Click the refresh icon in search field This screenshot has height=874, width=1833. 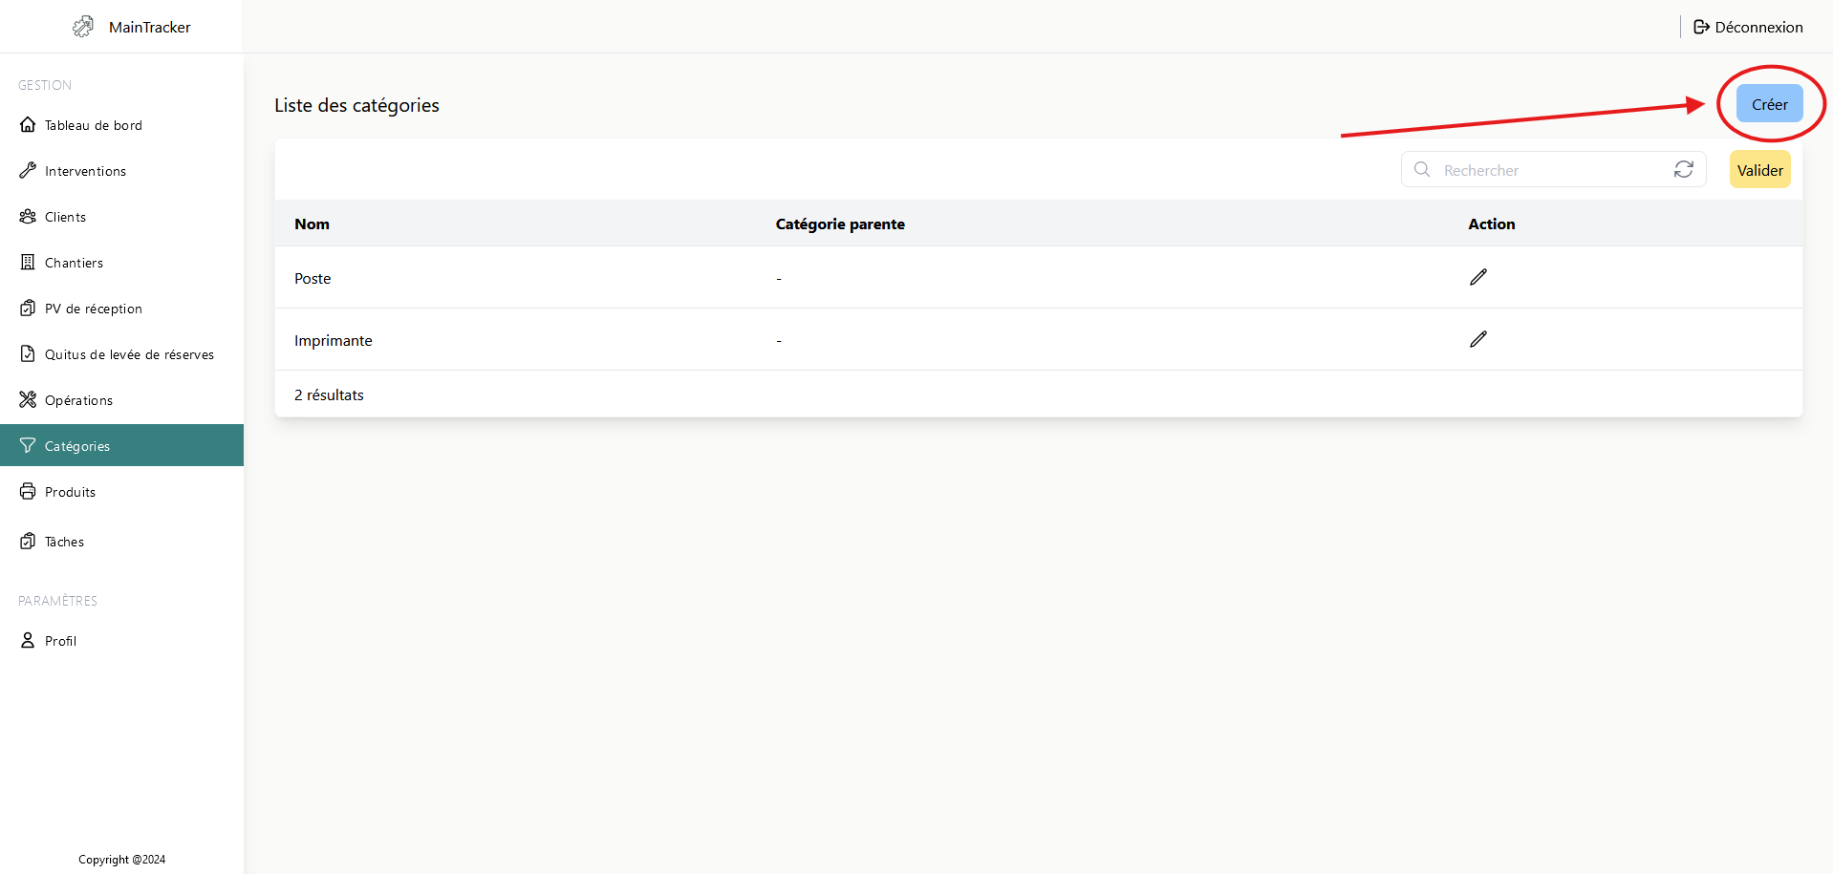1683,169
